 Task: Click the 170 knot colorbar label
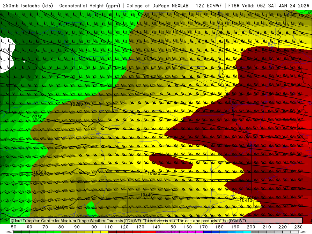click(x=204, y=227)
